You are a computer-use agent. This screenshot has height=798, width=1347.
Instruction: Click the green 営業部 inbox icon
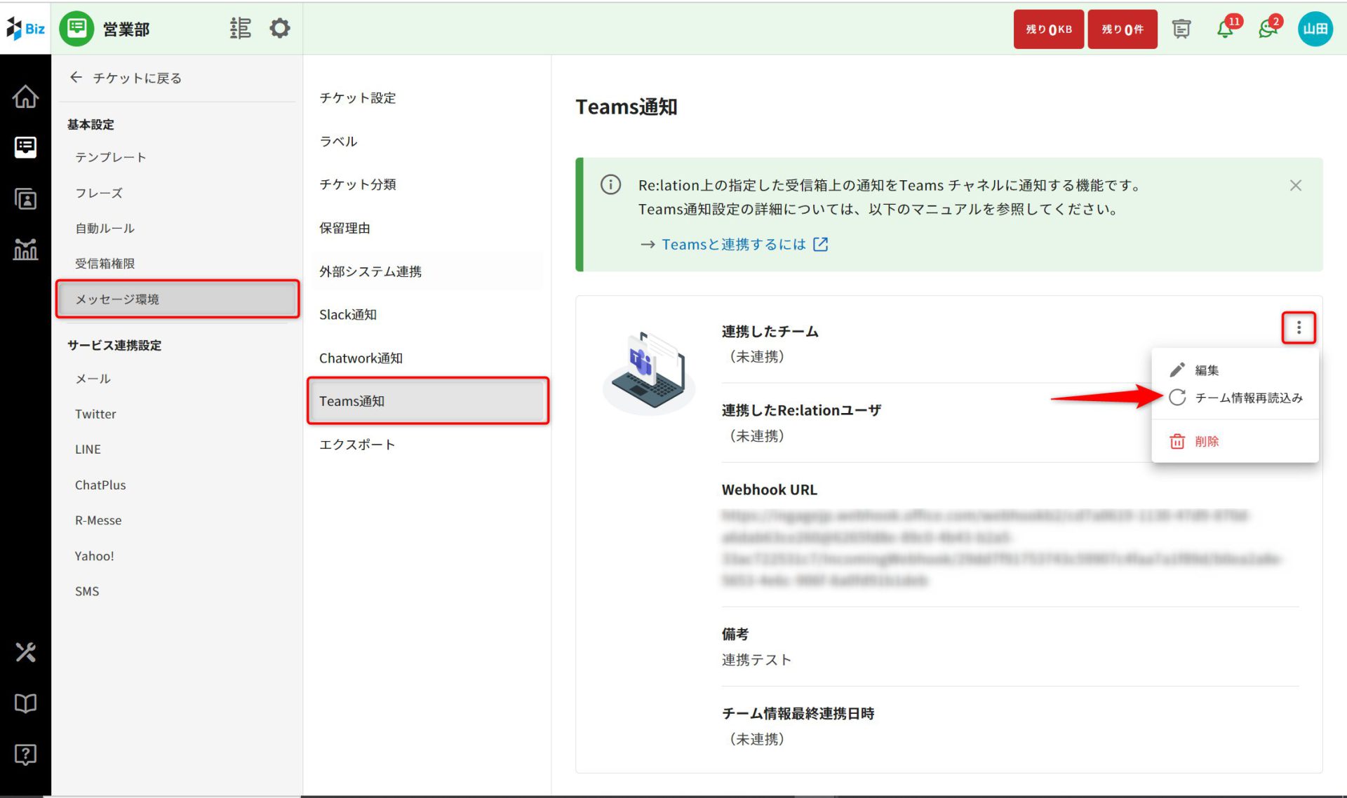[x=76, y=29]
